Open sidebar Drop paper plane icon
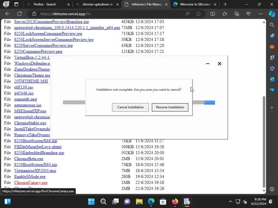This screenshot has height=208, width=278. pos(272,90)
